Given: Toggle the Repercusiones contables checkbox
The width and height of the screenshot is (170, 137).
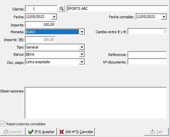Looking at the screenshot, I should pyautogui.click(x=3, y=124).
